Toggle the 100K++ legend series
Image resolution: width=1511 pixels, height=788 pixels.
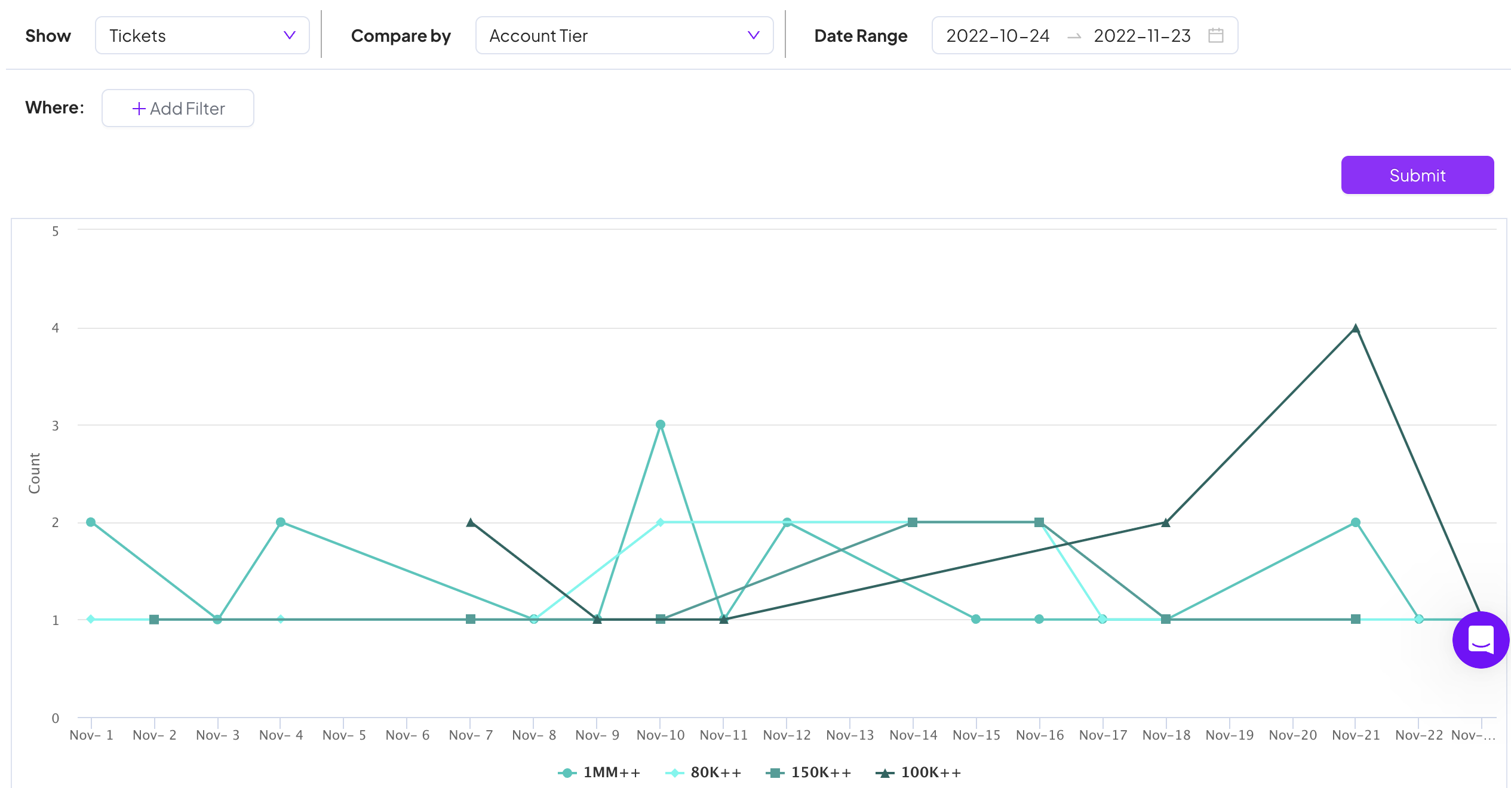point(919,772)
